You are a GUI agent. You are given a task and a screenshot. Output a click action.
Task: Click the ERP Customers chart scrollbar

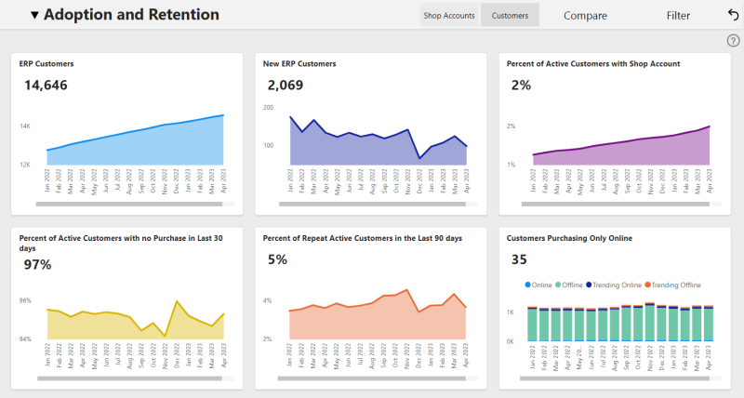pyautogui.click(x=129, y=205)
